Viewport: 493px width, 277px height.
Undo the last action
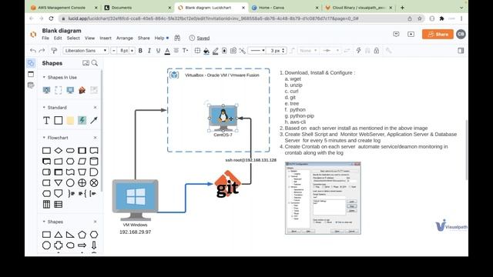pyautogui.click(x=33, y=51)
